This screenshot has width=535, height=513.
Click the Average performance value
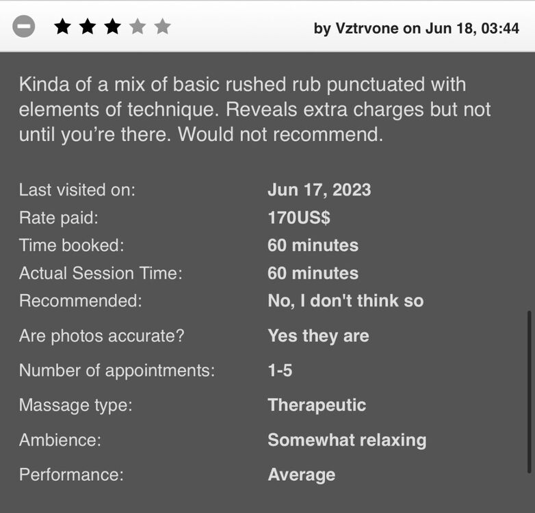(x=301, y=475)
